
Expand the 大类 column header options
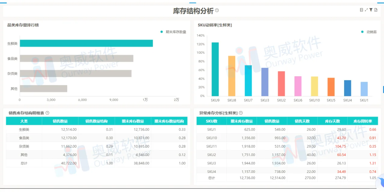(24, 121)
